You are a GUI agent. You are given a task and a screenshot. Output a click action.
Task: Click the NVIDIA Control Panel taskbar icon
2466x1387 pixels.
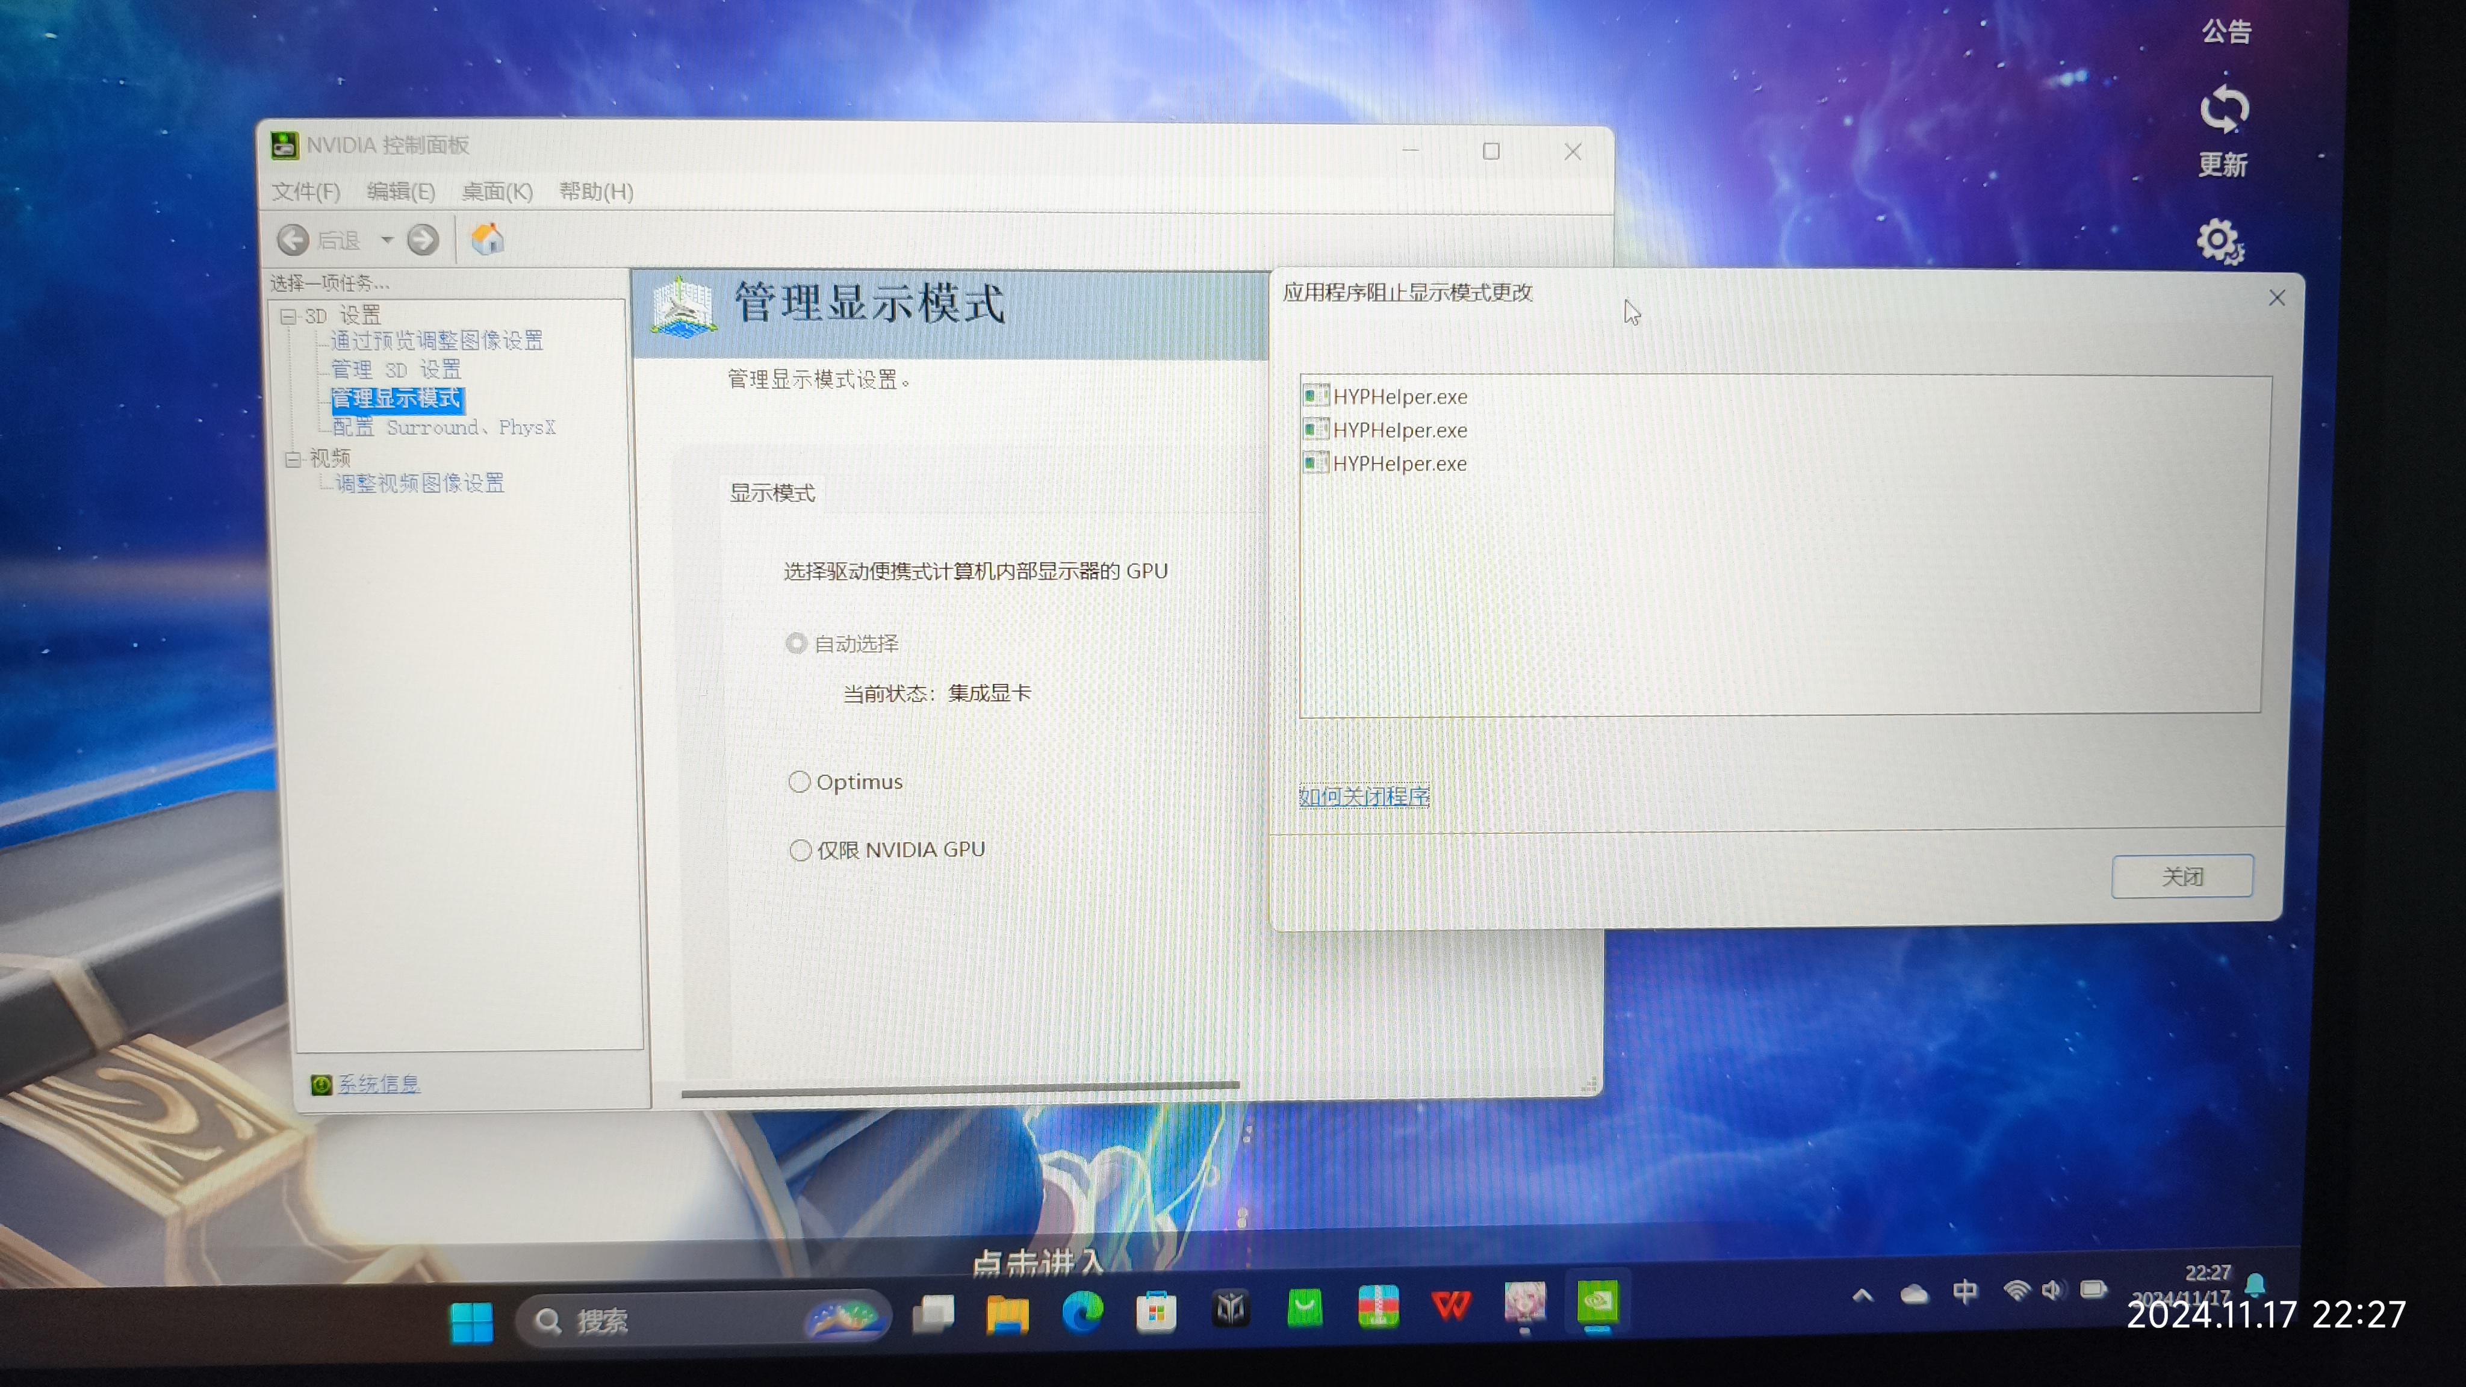click(1598, 1303)
